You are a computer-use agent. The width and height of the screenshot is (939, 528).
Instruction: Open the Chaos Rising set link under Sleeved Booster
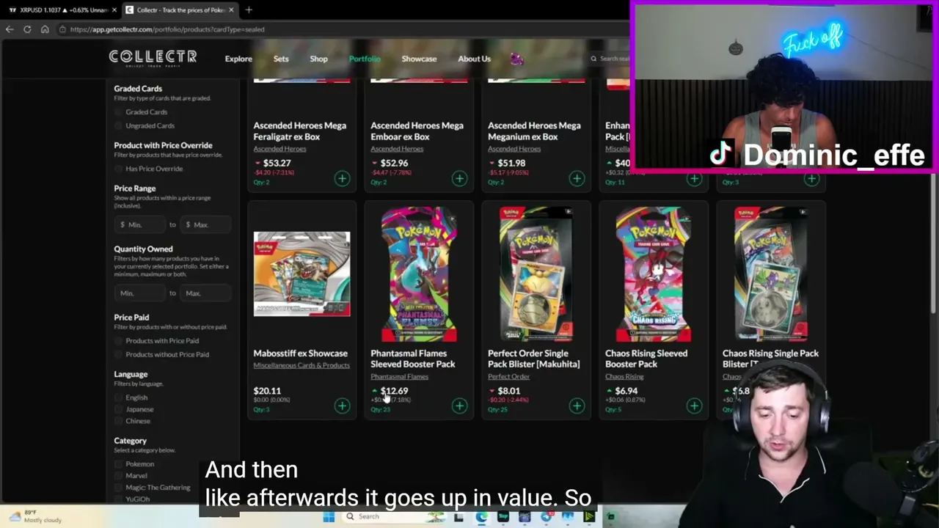(x=624, y=377)
